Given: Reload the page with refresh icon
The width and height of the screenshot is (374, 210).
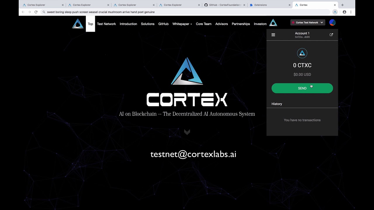Looking at the screenshot, I should pyautogui.click(x=36, y=12).
